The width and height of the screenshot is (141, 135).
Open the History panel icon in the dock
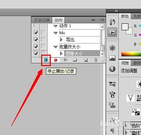pos(112,22)
